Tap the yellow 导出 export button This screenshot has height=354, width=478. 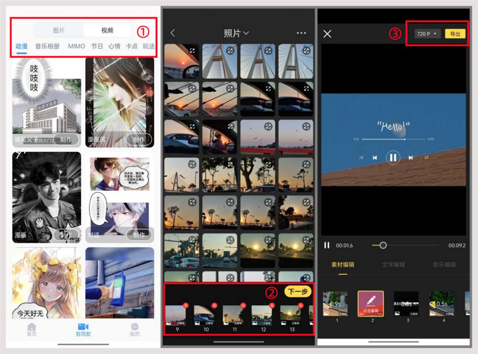tap(455, 34)
